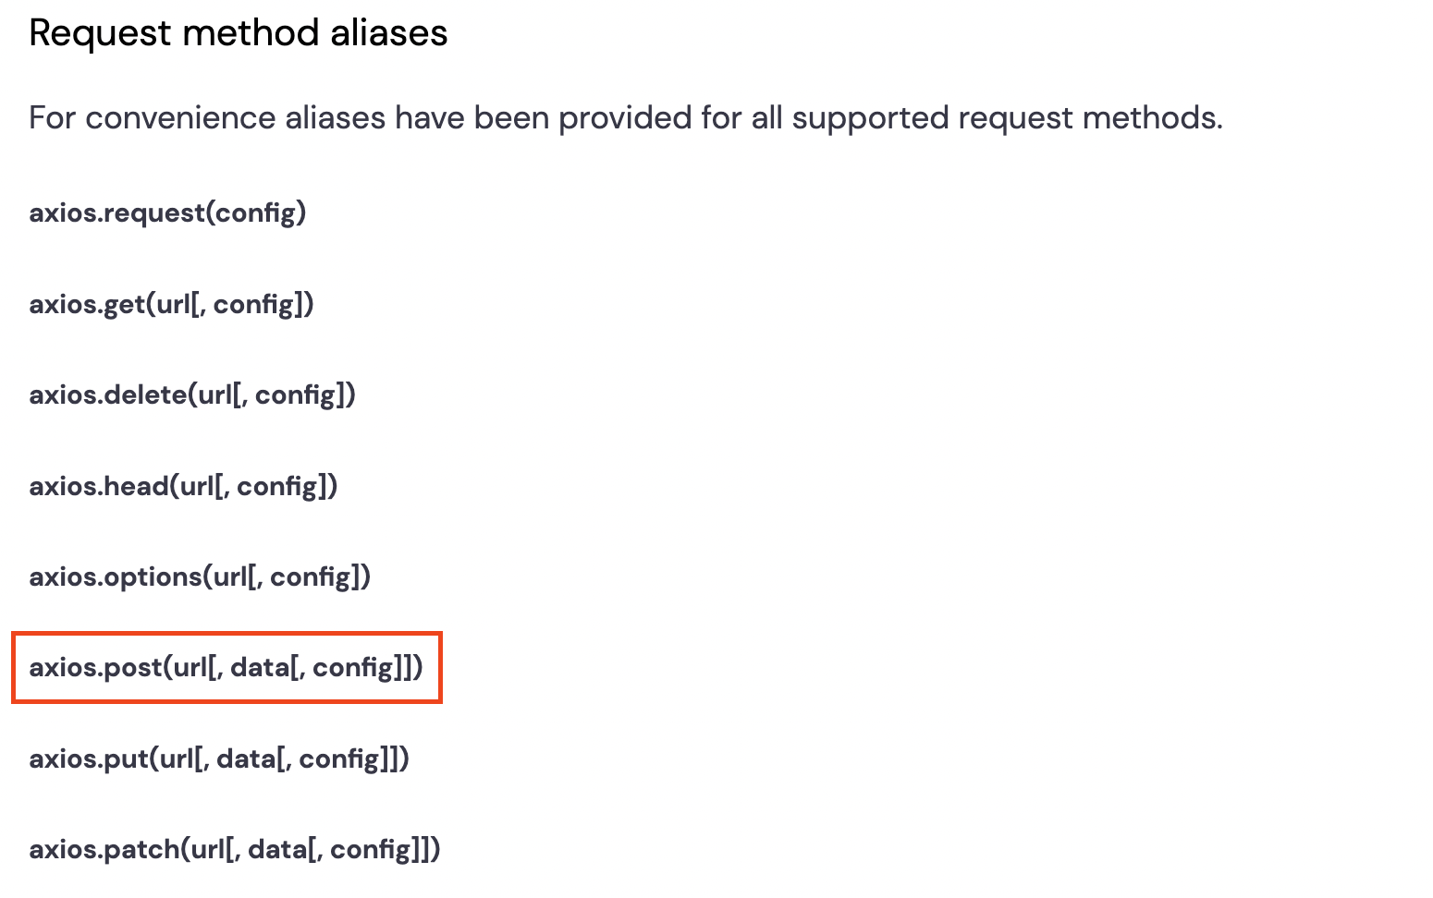Viewport: 1433px width, 898px height.
Task: Click the axios.head(url[, config]) signature
Action: click(x=183, y=486)
